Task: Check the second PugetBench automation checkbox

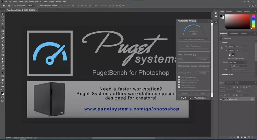Action: click(179, 80)
